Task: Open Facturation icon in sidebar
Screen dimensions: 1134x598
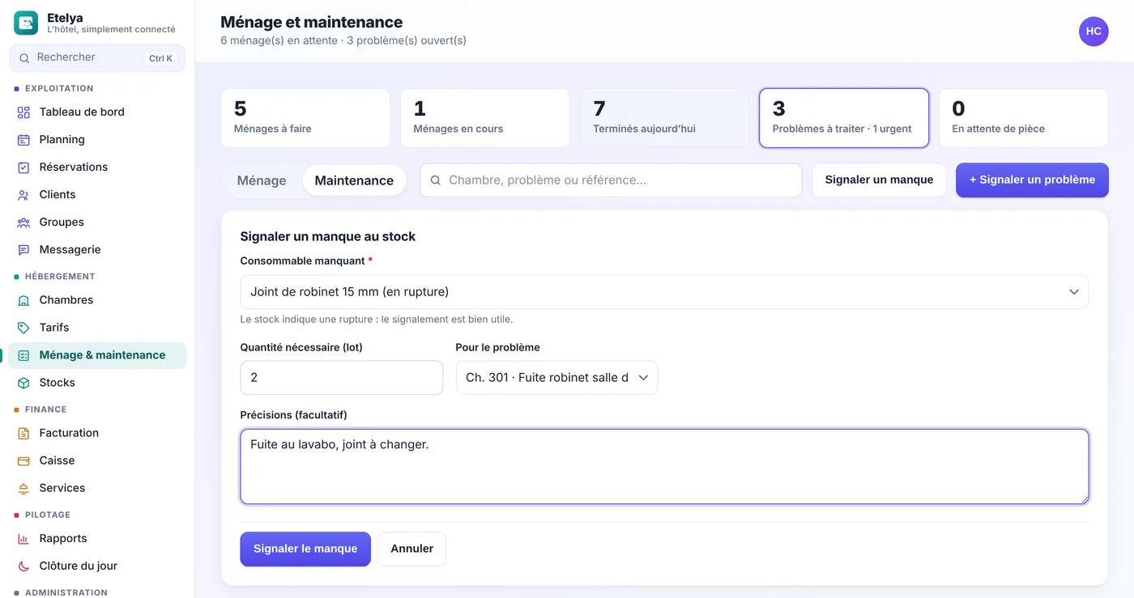Action: point(23,433)
